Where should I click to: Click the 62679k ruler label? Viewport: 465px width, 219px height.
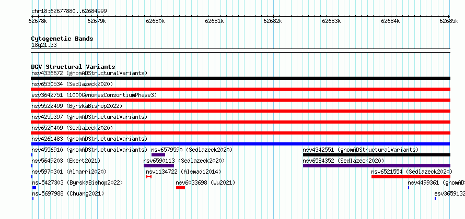coord(97,21)
